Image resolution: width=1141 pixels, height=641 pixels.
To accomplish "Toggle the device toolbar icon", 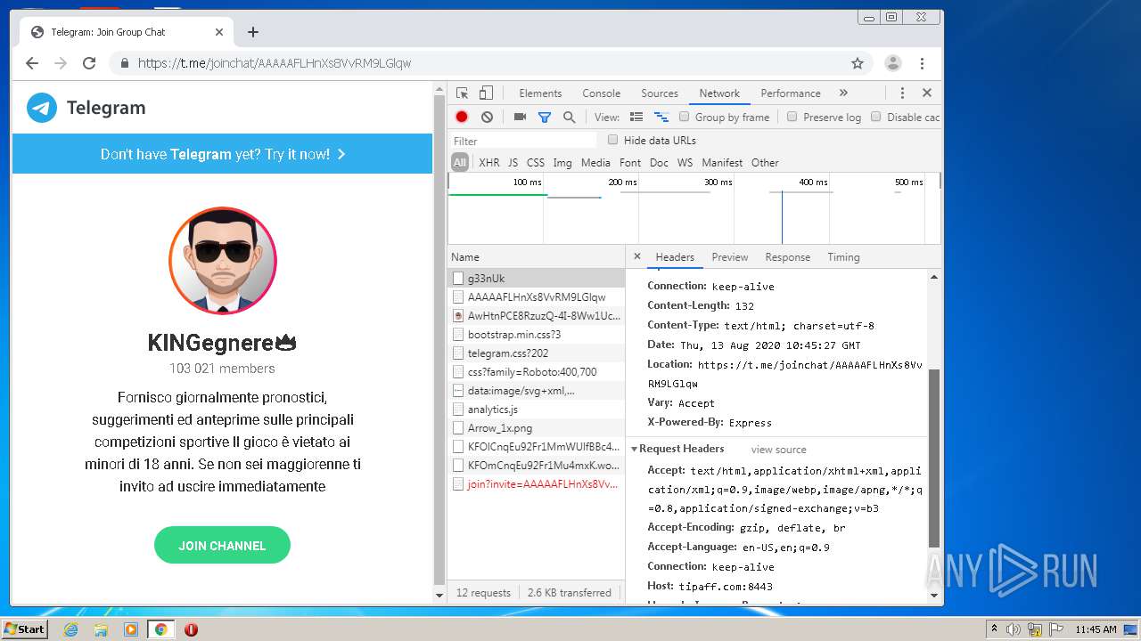I will (x=486, y=93).
